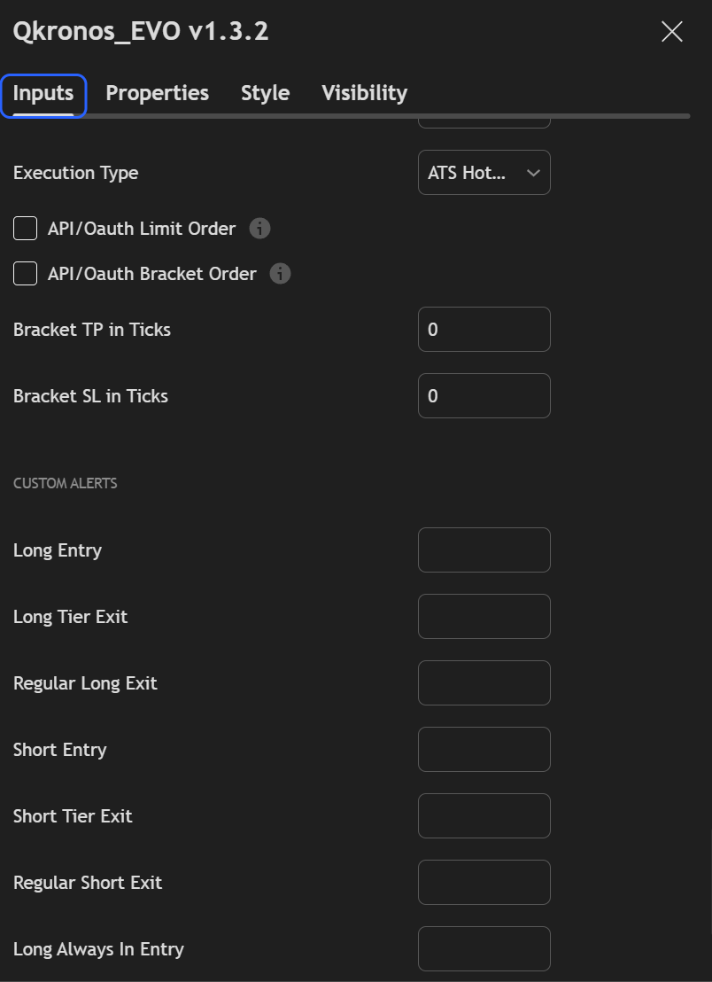Click info icon beside API/Oauth Bracket Order
The width and height of the screenshot is (712, 982).
click(280, 274)
